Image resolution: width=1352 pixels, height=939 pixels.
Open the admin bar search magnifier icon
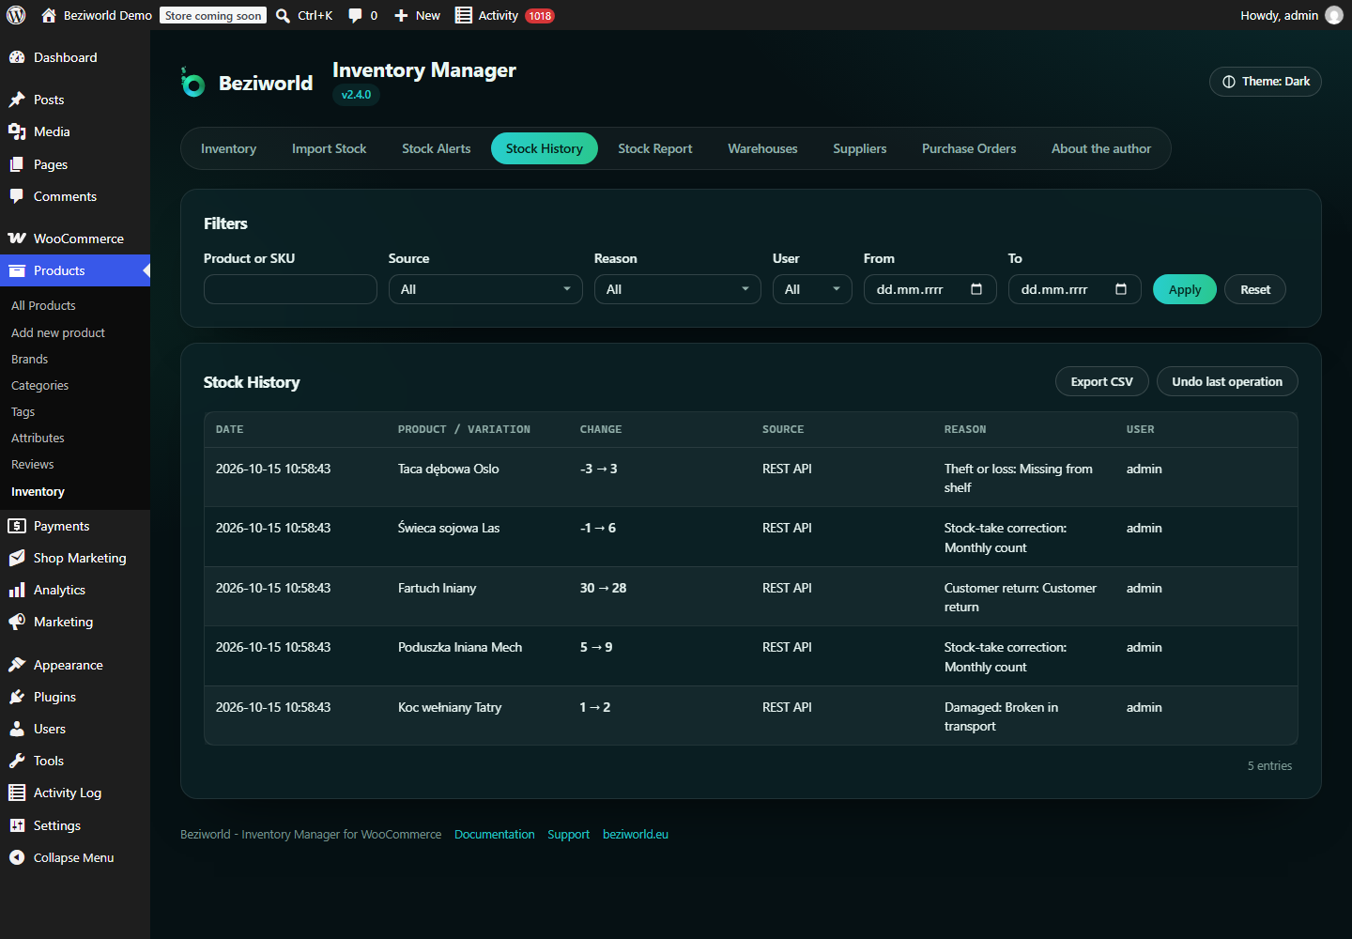click(283, 15)
